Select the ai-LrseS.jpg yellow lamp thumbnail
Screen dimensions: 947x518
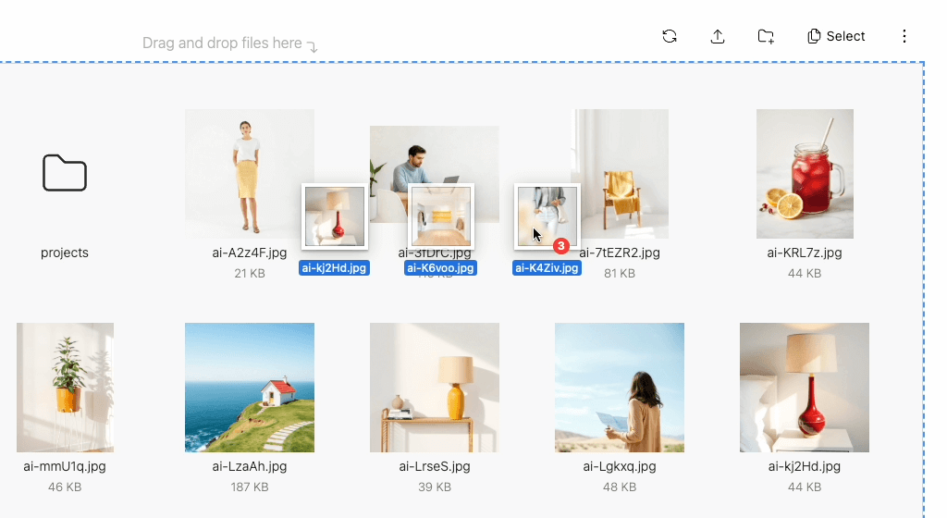(435, 388)
